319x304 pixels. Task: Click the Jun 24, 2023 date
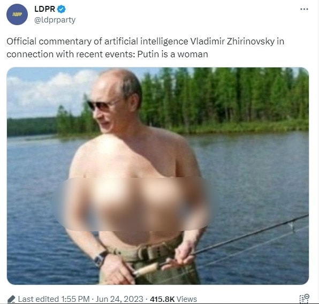pyautogui.click(x=119, y=299)
